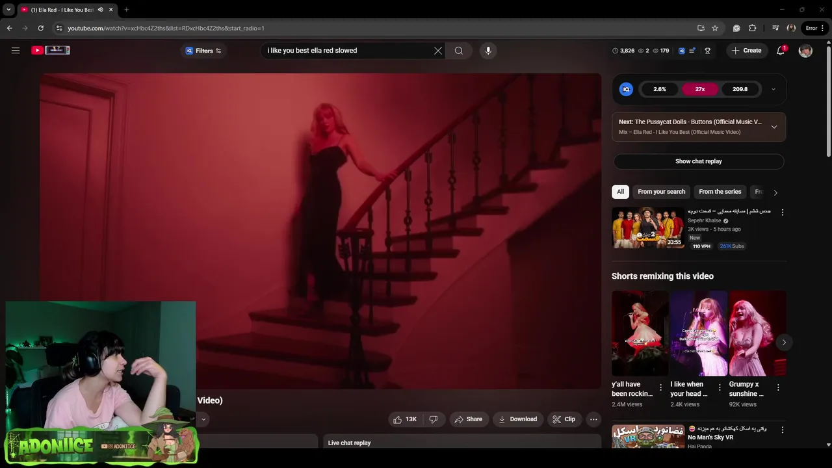The height and width of the screenshot is (468, 832).
Task: Click the magnifying glass search button
Action: click(x=459, y=51)
